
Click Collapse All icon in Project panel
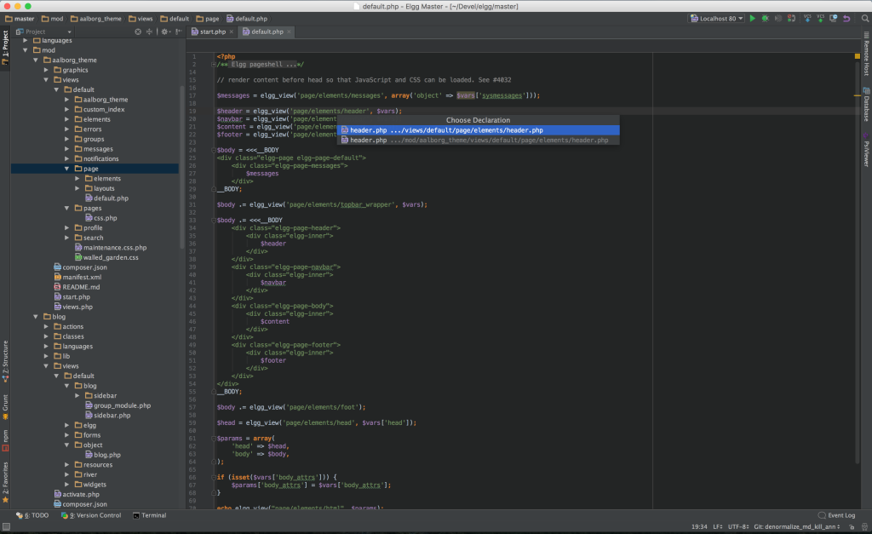click(x=149, y=32)
